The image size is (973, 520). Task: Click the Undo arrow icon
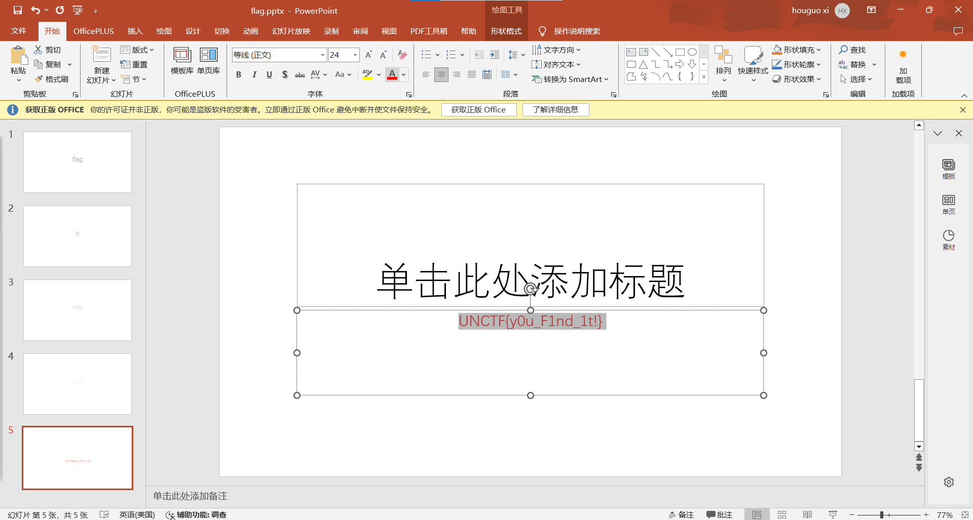(35, 10)
